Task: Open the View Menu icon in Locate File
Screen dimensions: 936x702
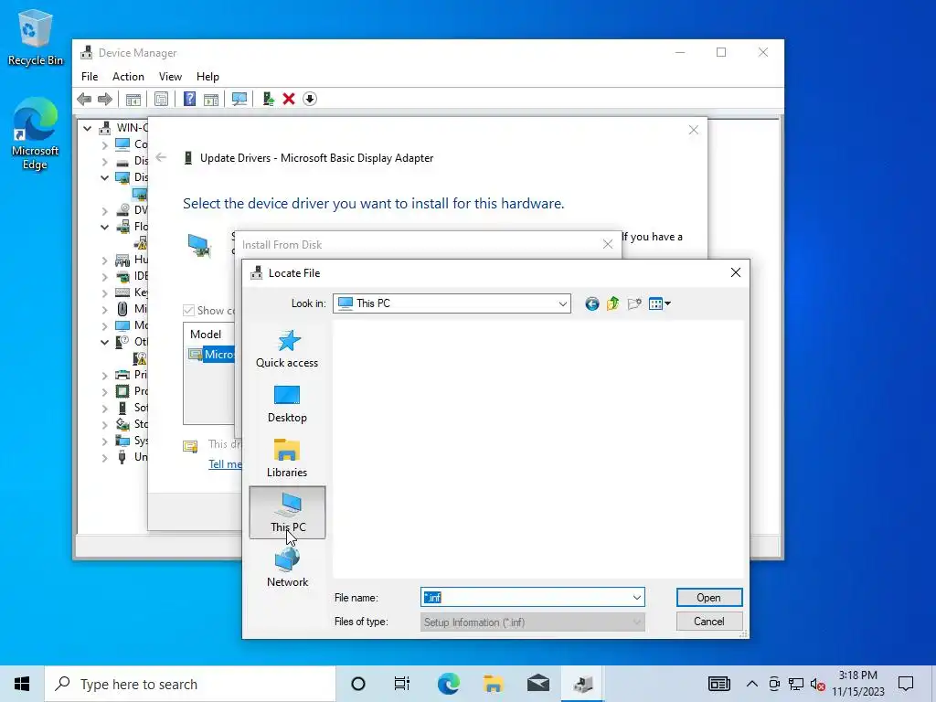Action: [x=660, y=303]
